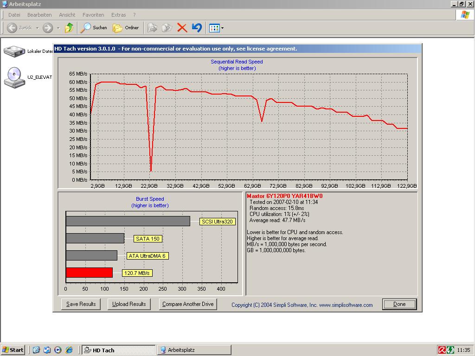Image resolution: width=475 pixels, height=356 pixels.
Task: Open the Extras menu
Action: (x=118, y=15)
